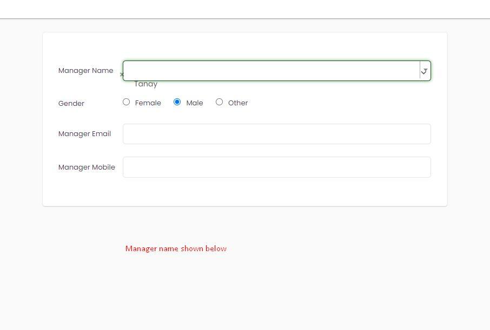Open the Manager Name dropdown arrow

(425, 71)
